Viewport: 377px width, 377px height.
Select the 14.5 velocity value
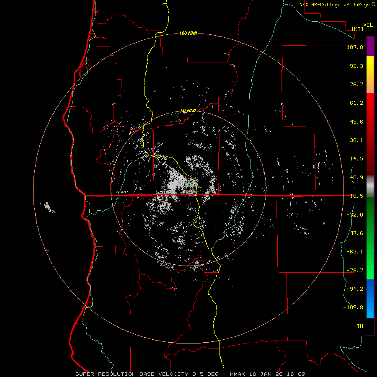(x=356, y=159)
